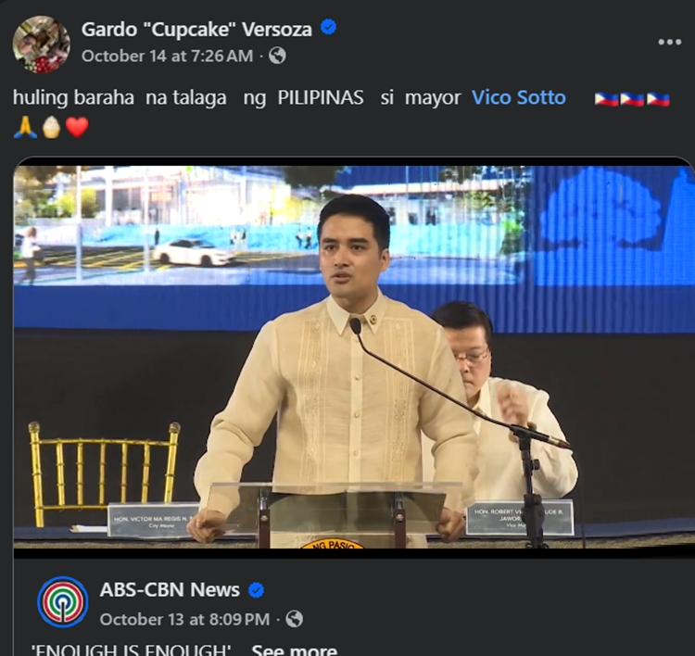The image size is (695, 656).
Task: Open the October 14 at 7:26 AM timestamp
Action: (167, 57)
